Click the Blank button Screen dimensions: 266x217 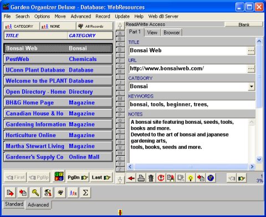[x=244, y=24]
